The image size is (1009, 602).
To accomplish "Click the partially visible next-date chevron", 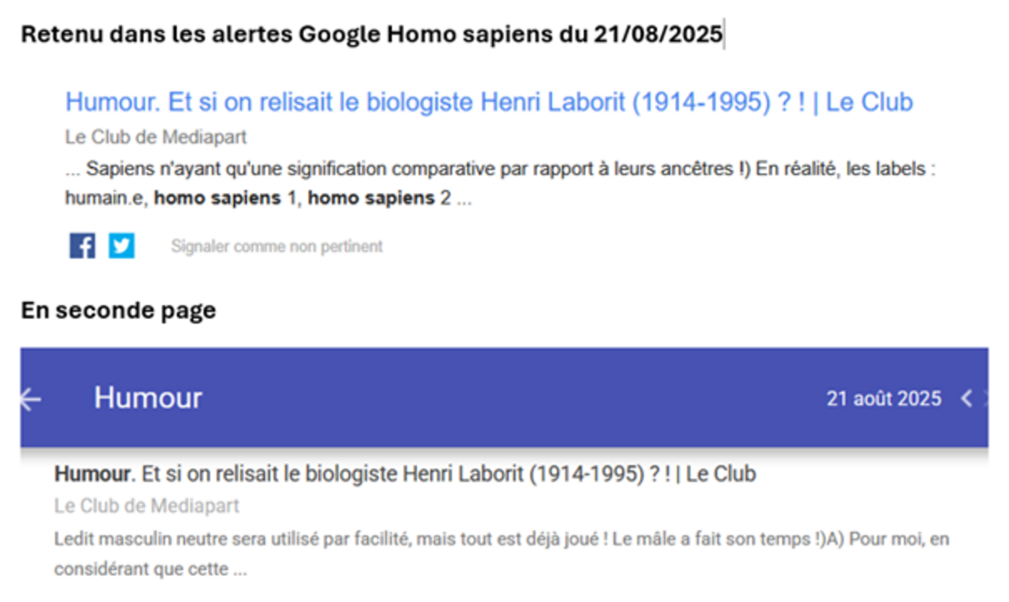I will point(985,398).
